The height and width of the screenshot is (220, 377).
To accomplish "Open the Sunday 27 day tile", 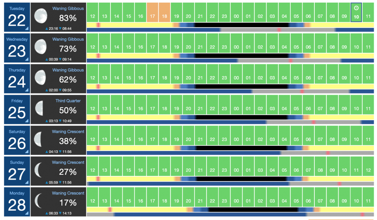I will (x=17, y=171).
